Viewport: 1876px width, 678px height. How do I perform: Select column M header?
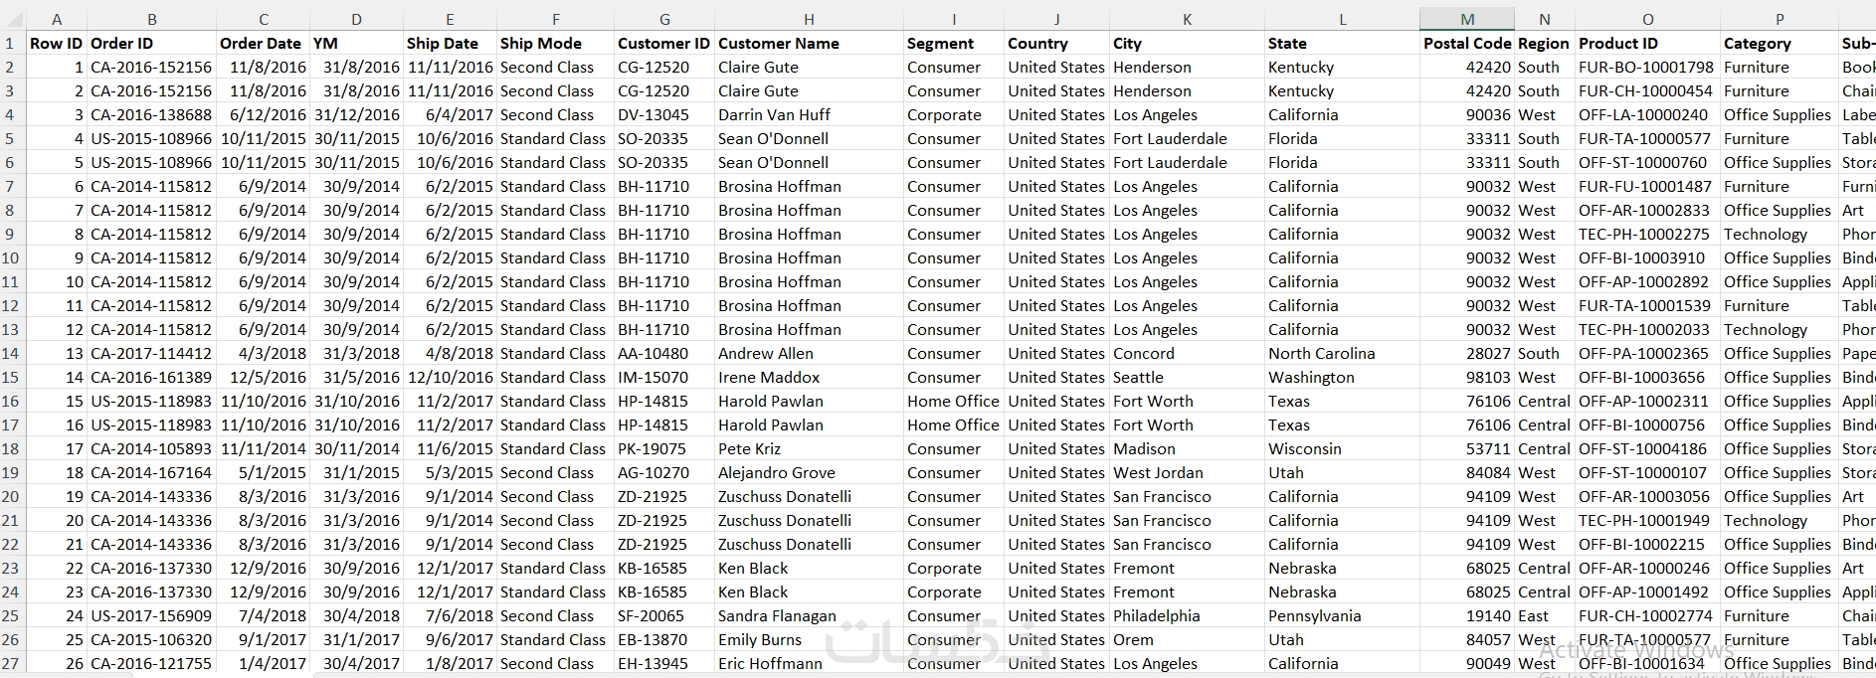1467,19
